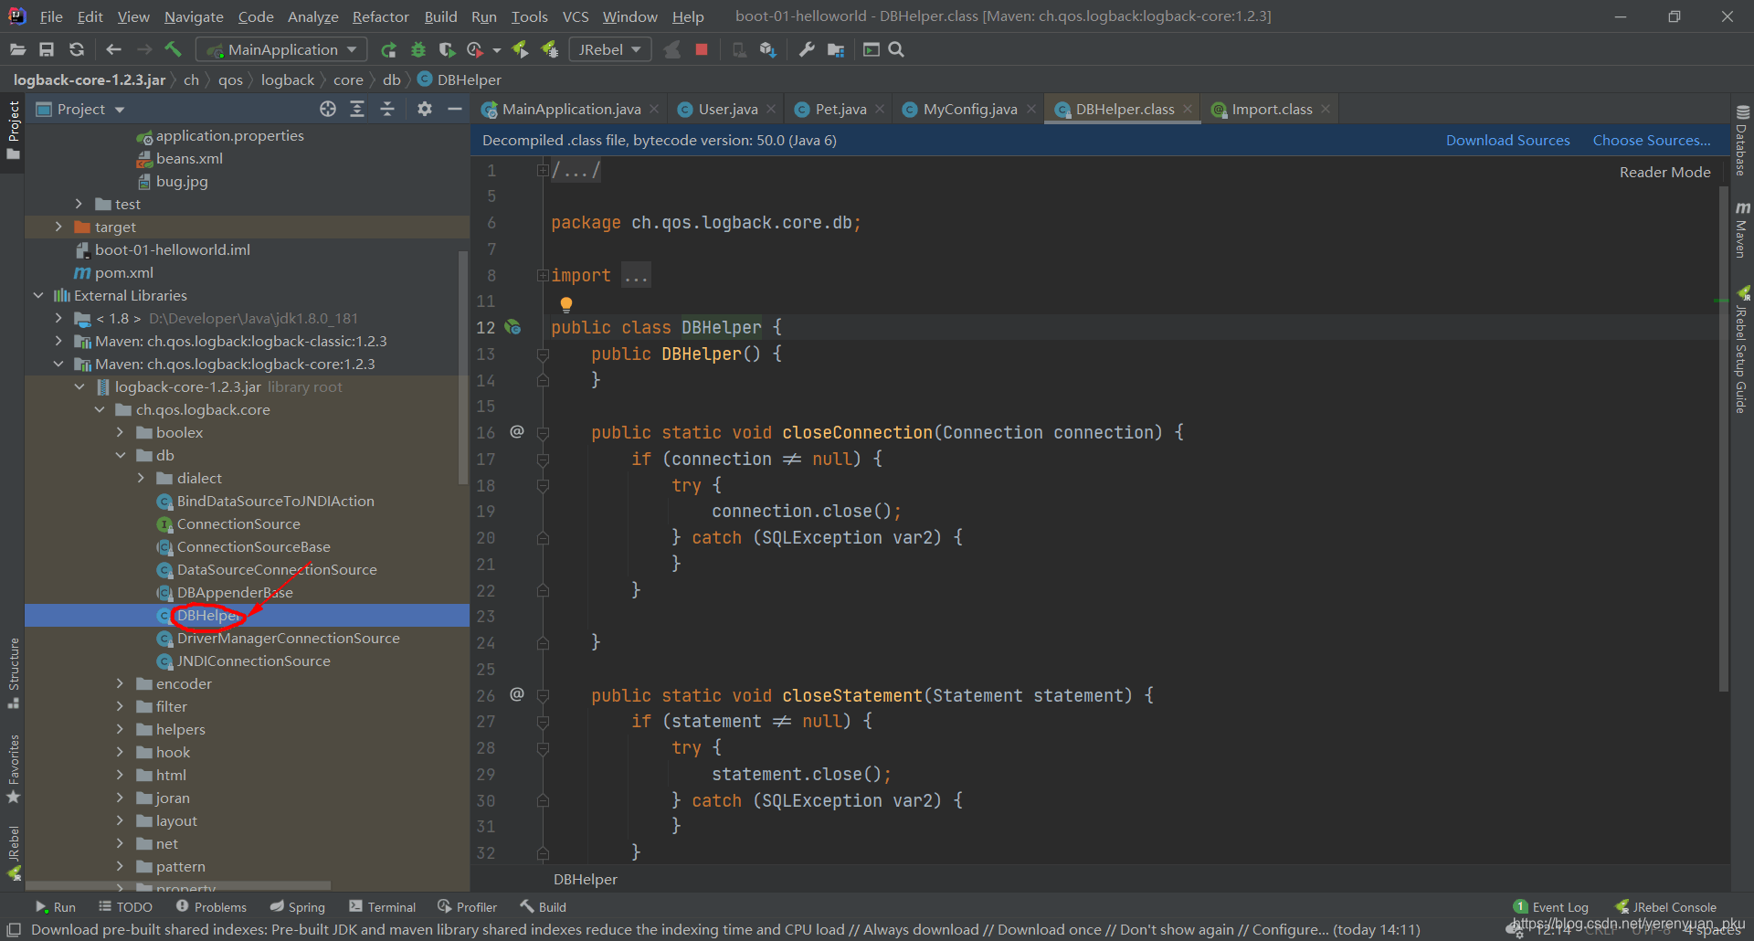Viewport: 1754px width, 941px height.
Task: Expand all in Project panel
Action: [x=357, y=109]
